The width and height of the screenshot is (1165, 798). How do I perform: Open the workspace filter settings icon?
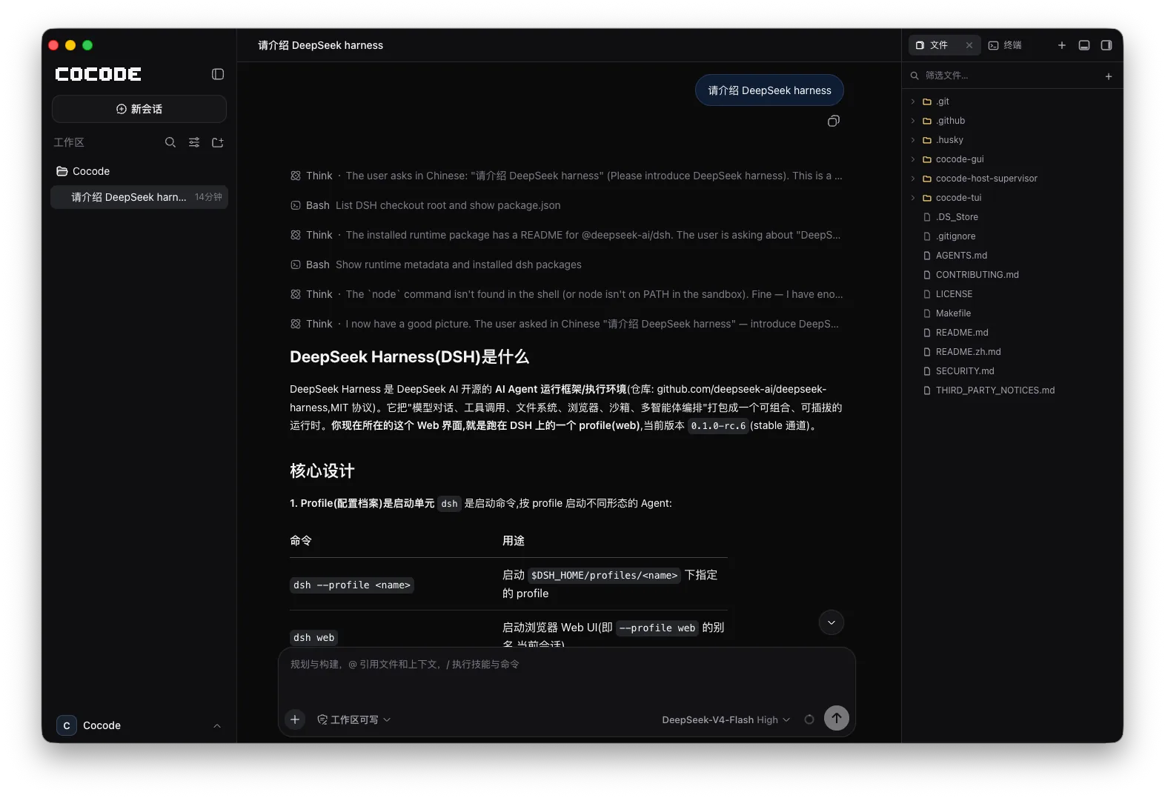(x=194, y=142)
